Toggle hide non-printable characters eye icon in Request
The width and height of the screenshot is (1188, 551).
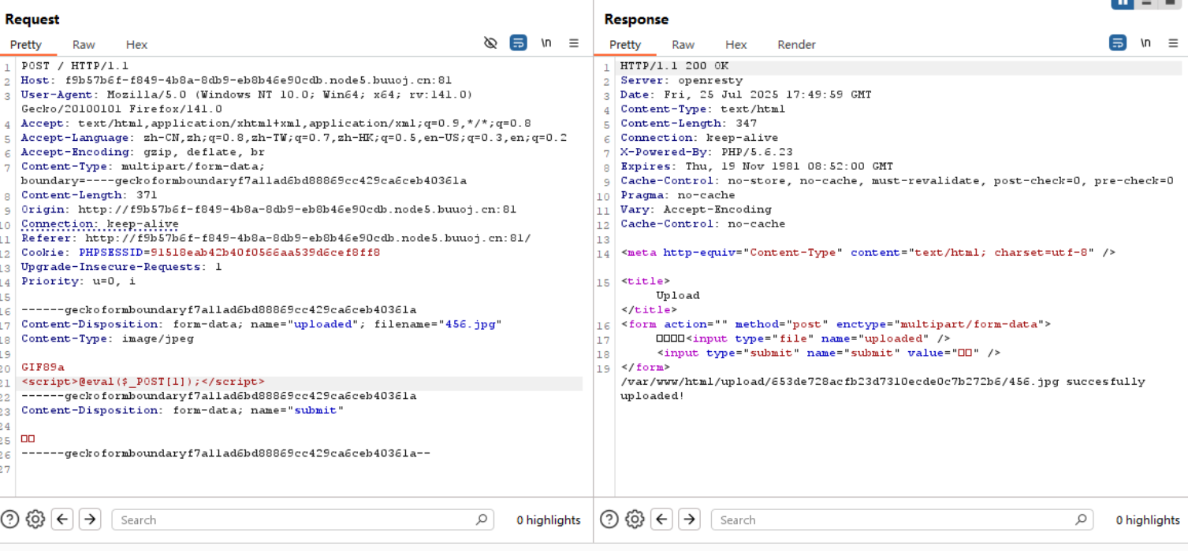pos(490,43)
